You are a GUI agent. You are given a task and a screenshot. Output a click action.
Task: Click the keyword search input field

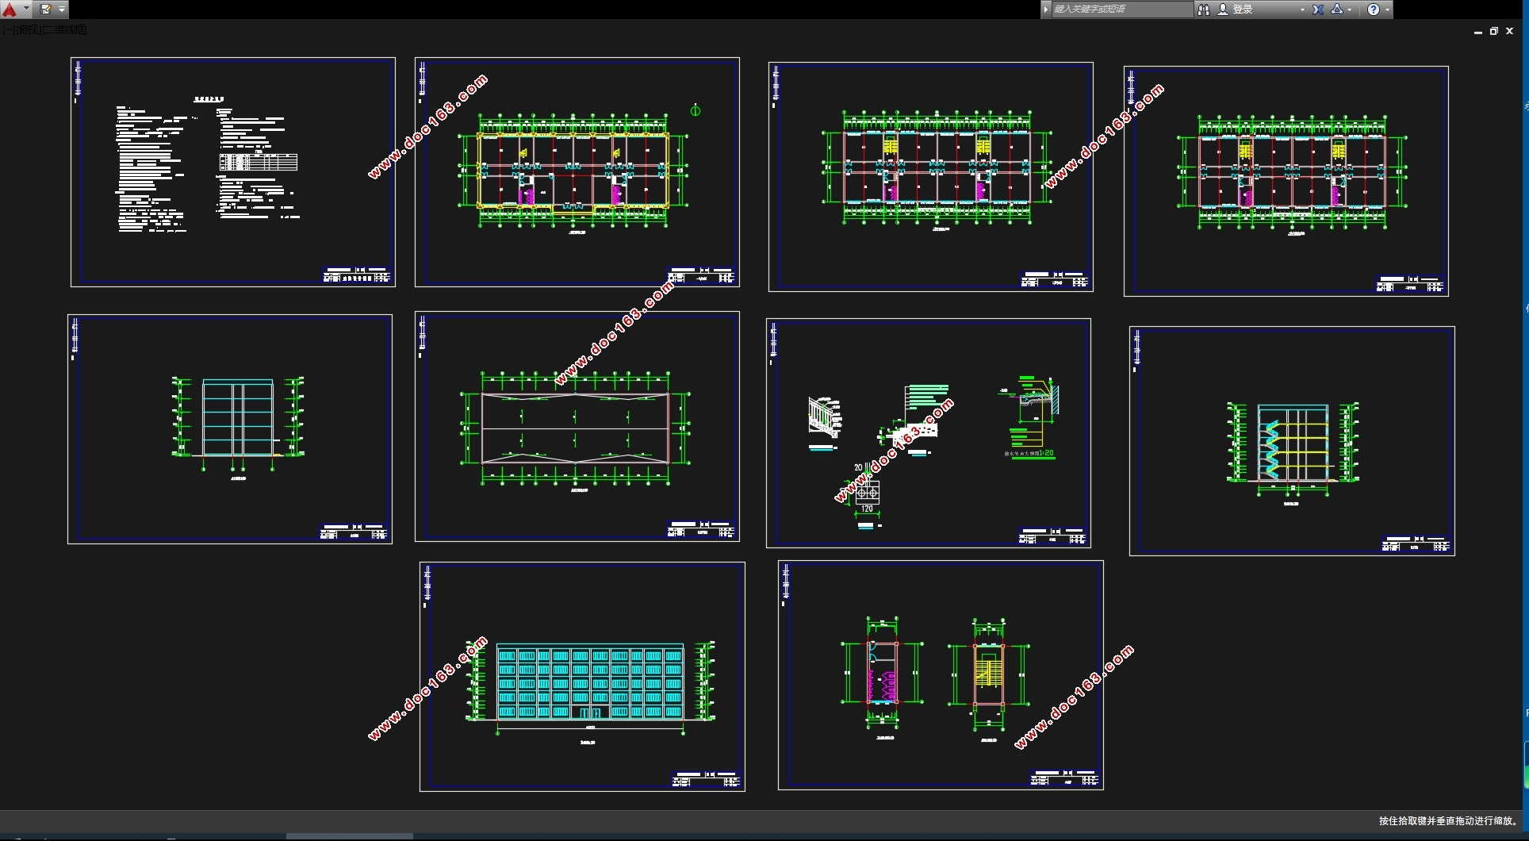click(1121, 10)
